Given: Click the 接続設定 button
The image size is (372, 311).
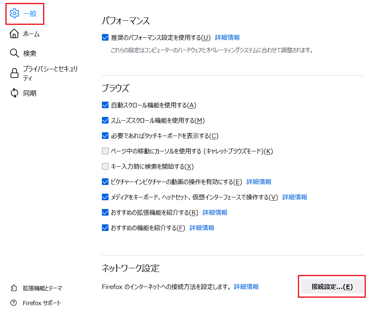Looking at the screenshot, I should 332,287.
